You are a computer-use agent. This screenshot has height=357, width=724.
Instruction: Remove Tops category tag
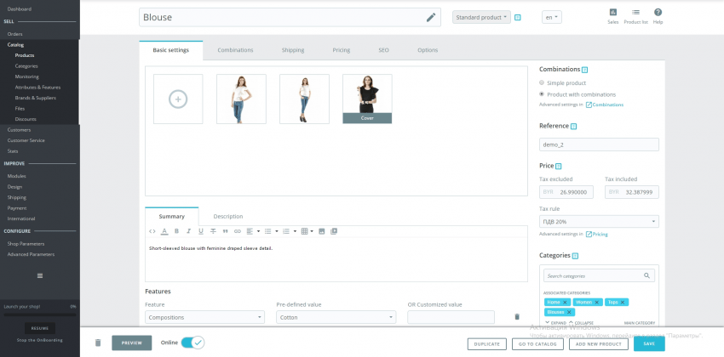pos(623,303)
